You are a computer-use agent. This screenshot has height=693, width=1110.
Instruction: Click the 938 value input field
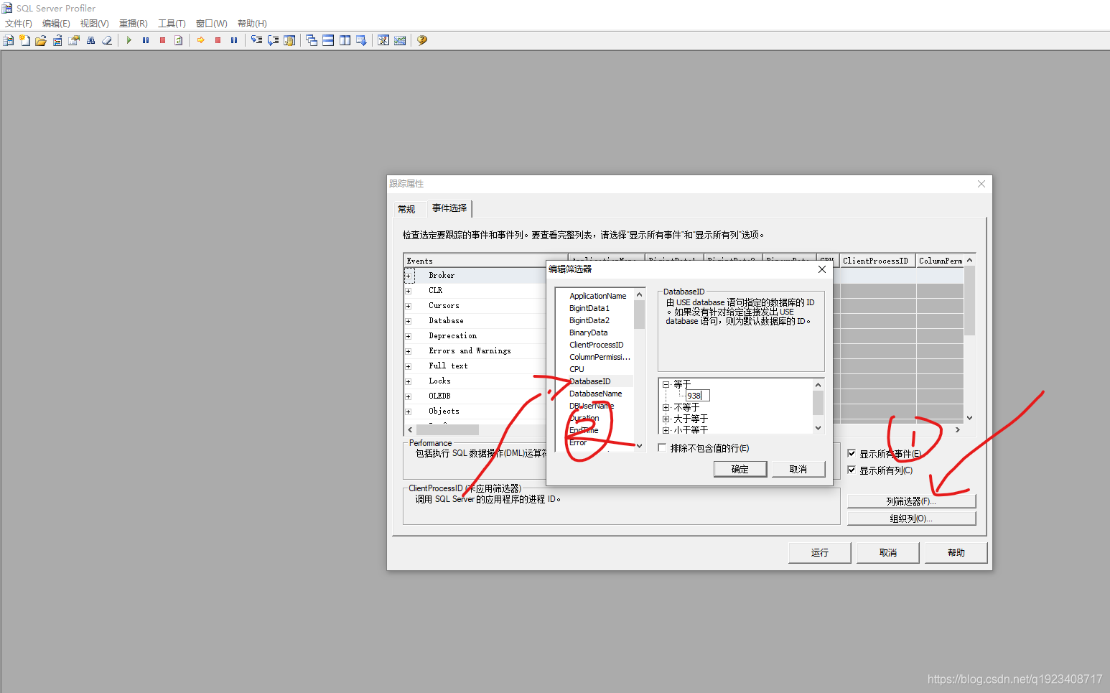point(697,396)
